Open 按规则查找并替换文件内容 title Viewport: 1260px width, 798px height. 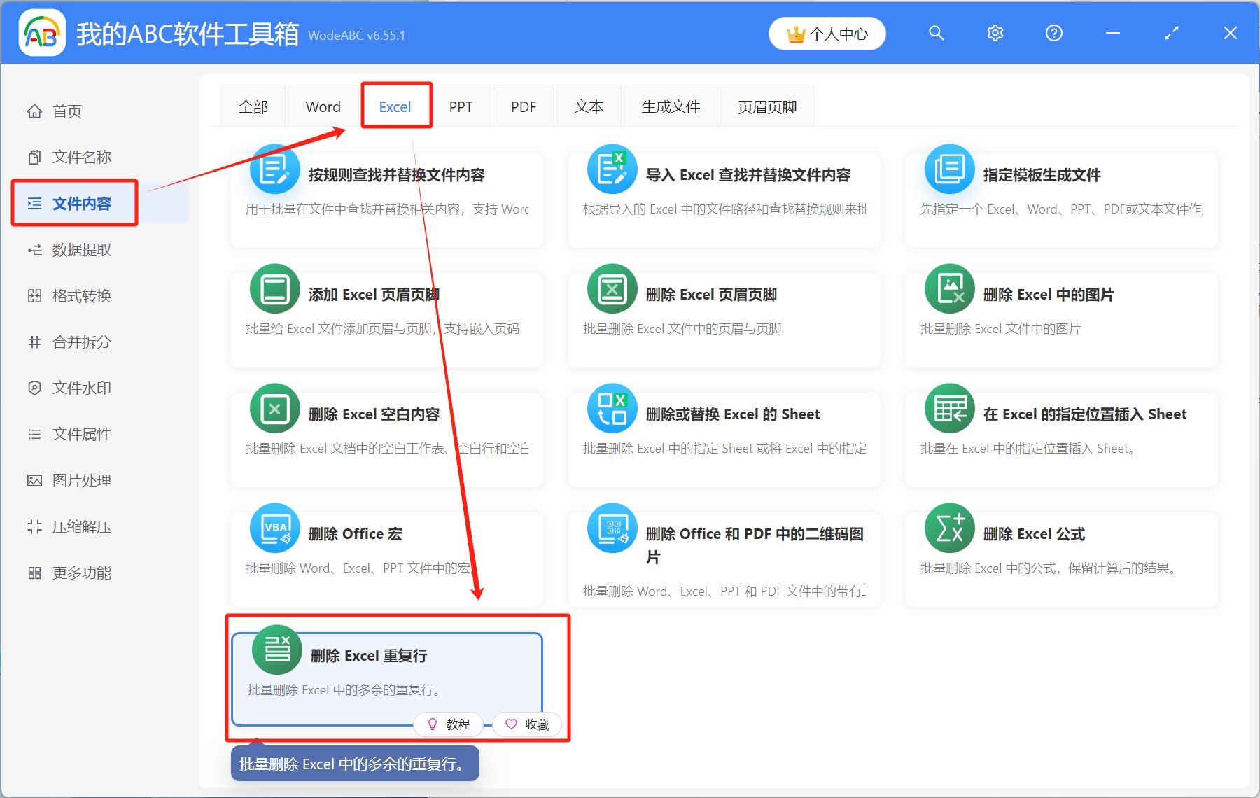[397, 175]
